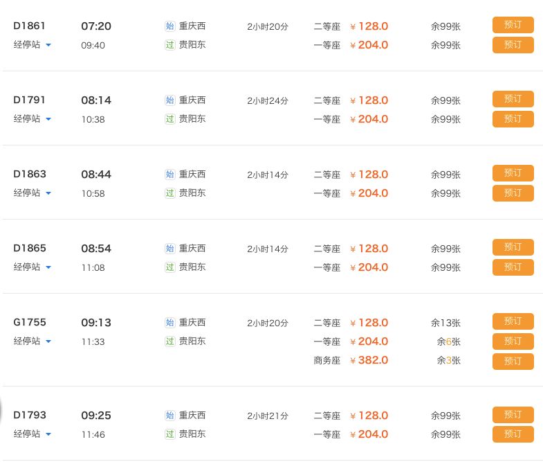The height and width of the screenshot is (462, 543).
Task: Click the 始 origin icon for D1863
Action: coord(170,175)
